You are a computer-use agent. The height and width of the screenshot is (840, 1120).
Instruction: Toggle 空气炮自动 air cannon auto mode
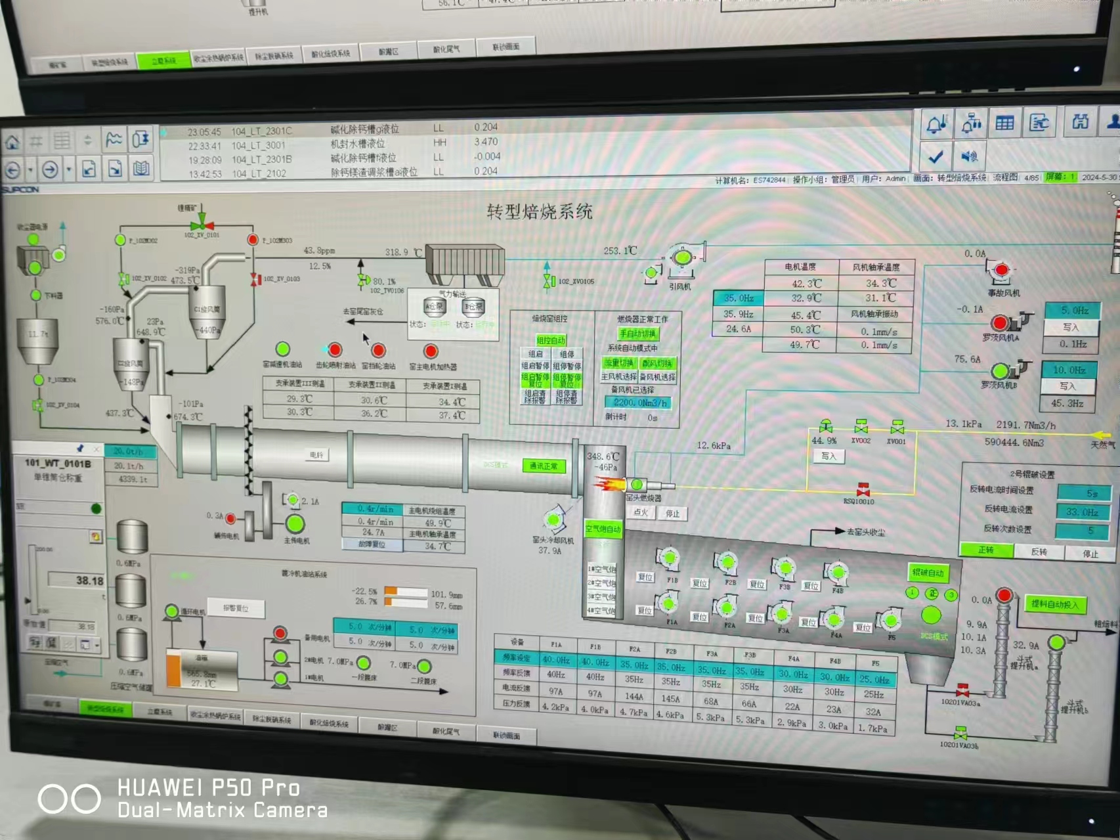603,529
